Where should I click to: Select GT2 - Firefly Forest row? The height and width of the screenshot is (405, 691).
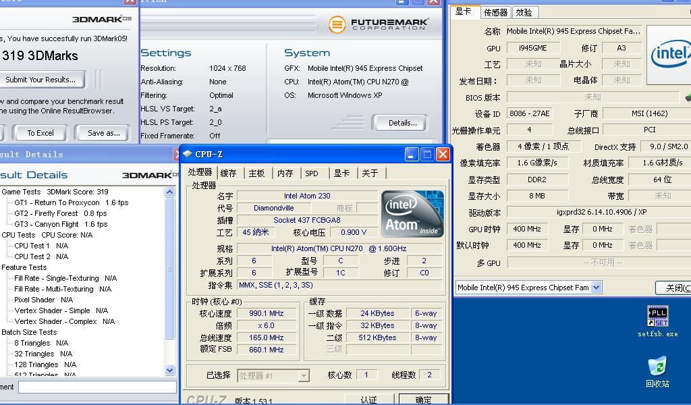pos(60,213)
